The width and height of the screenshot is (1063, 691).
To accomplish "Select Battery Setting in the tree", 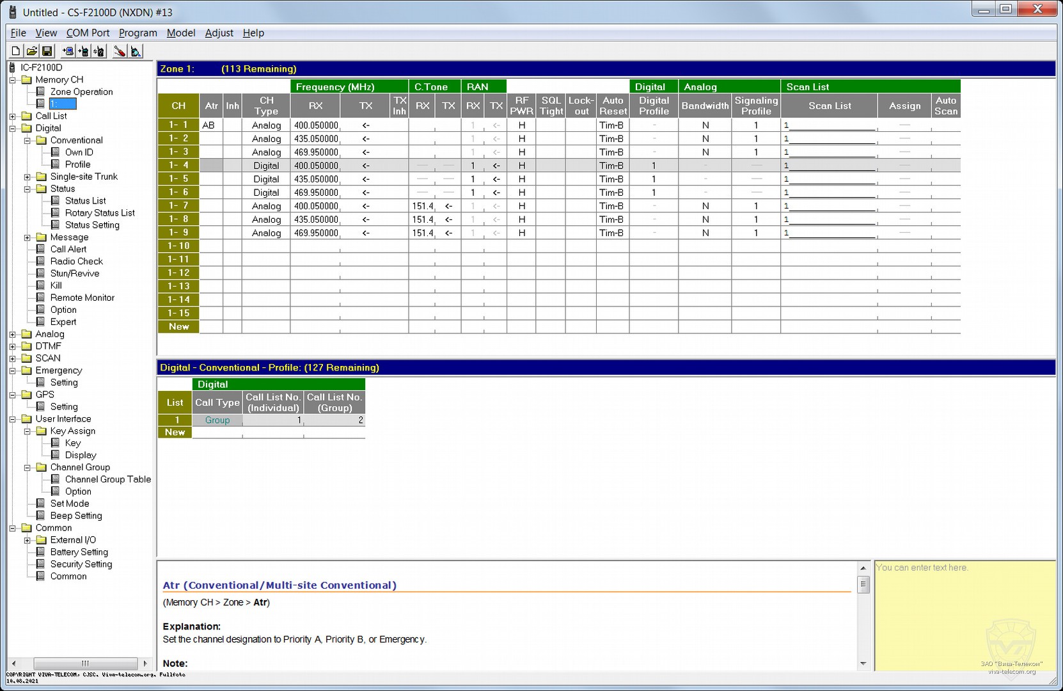I will pos(79,552).
